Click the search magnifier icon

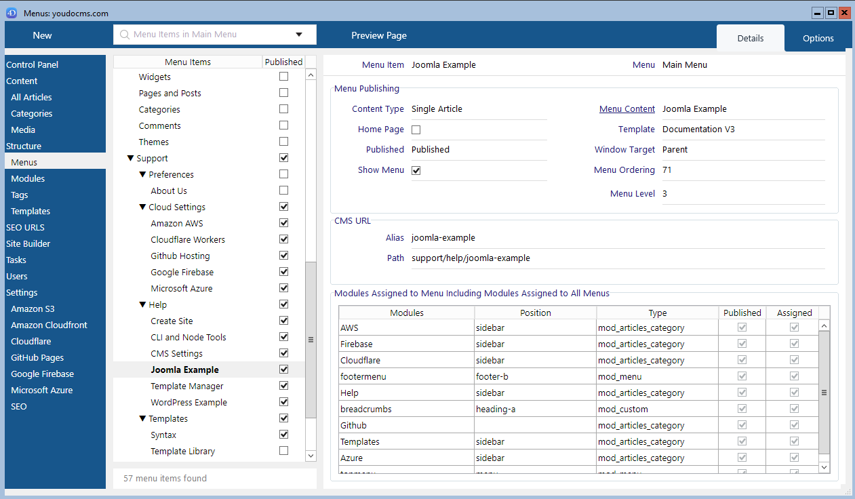tap(125, 35)
